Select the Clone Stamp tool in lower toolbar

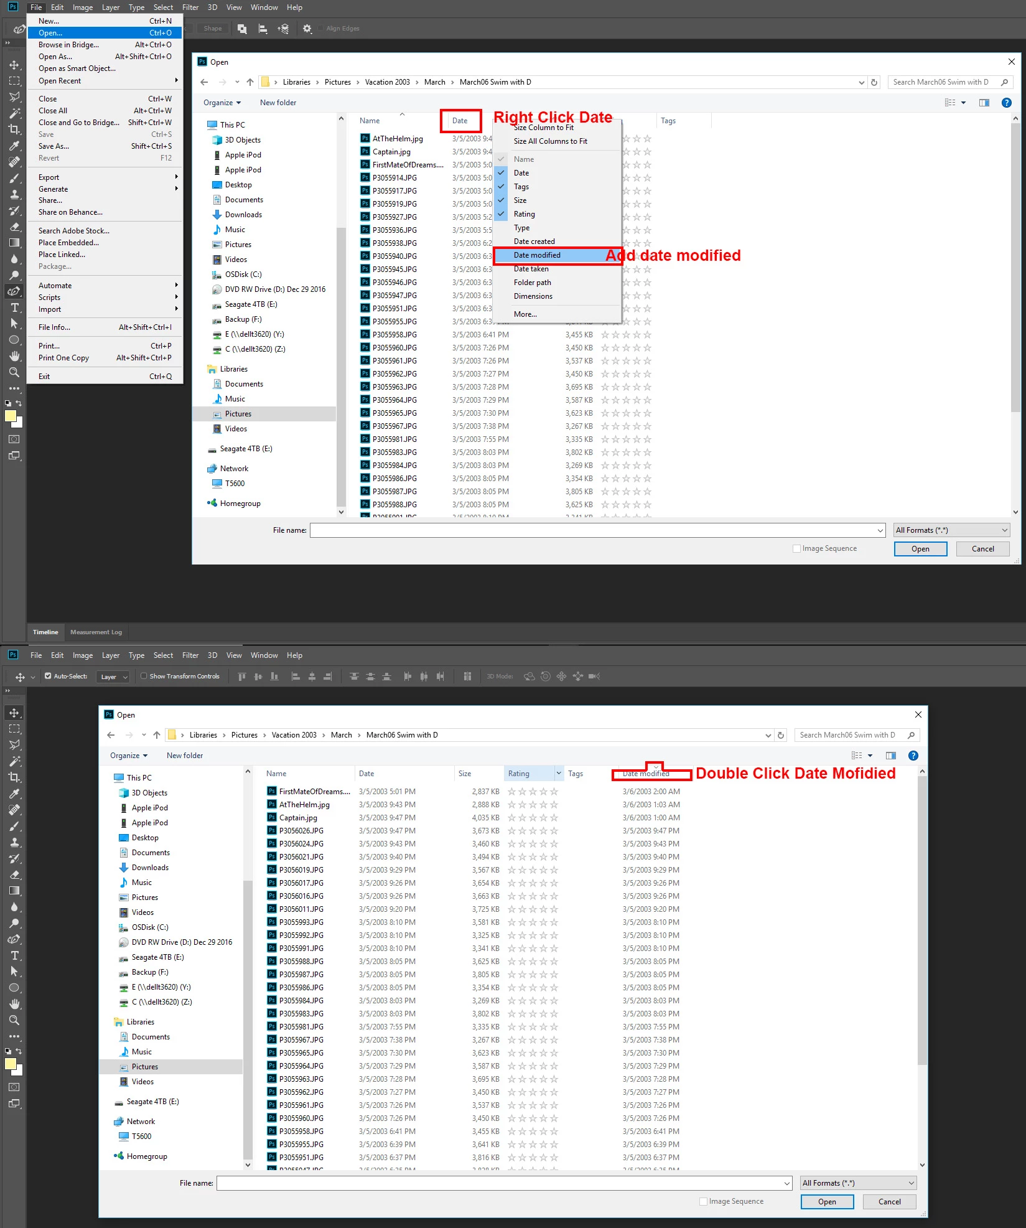[14, 842]
